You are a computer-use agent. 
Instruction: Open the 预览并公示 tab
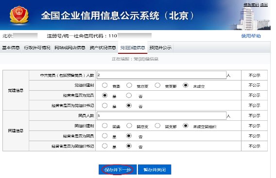(x=160, y=48)
